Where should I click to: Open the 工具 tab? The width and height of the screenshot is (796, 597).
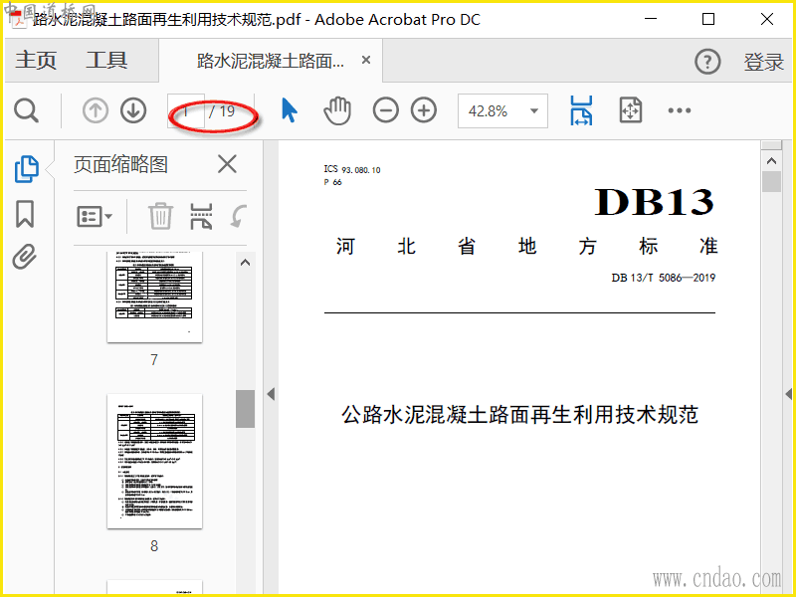106,60
